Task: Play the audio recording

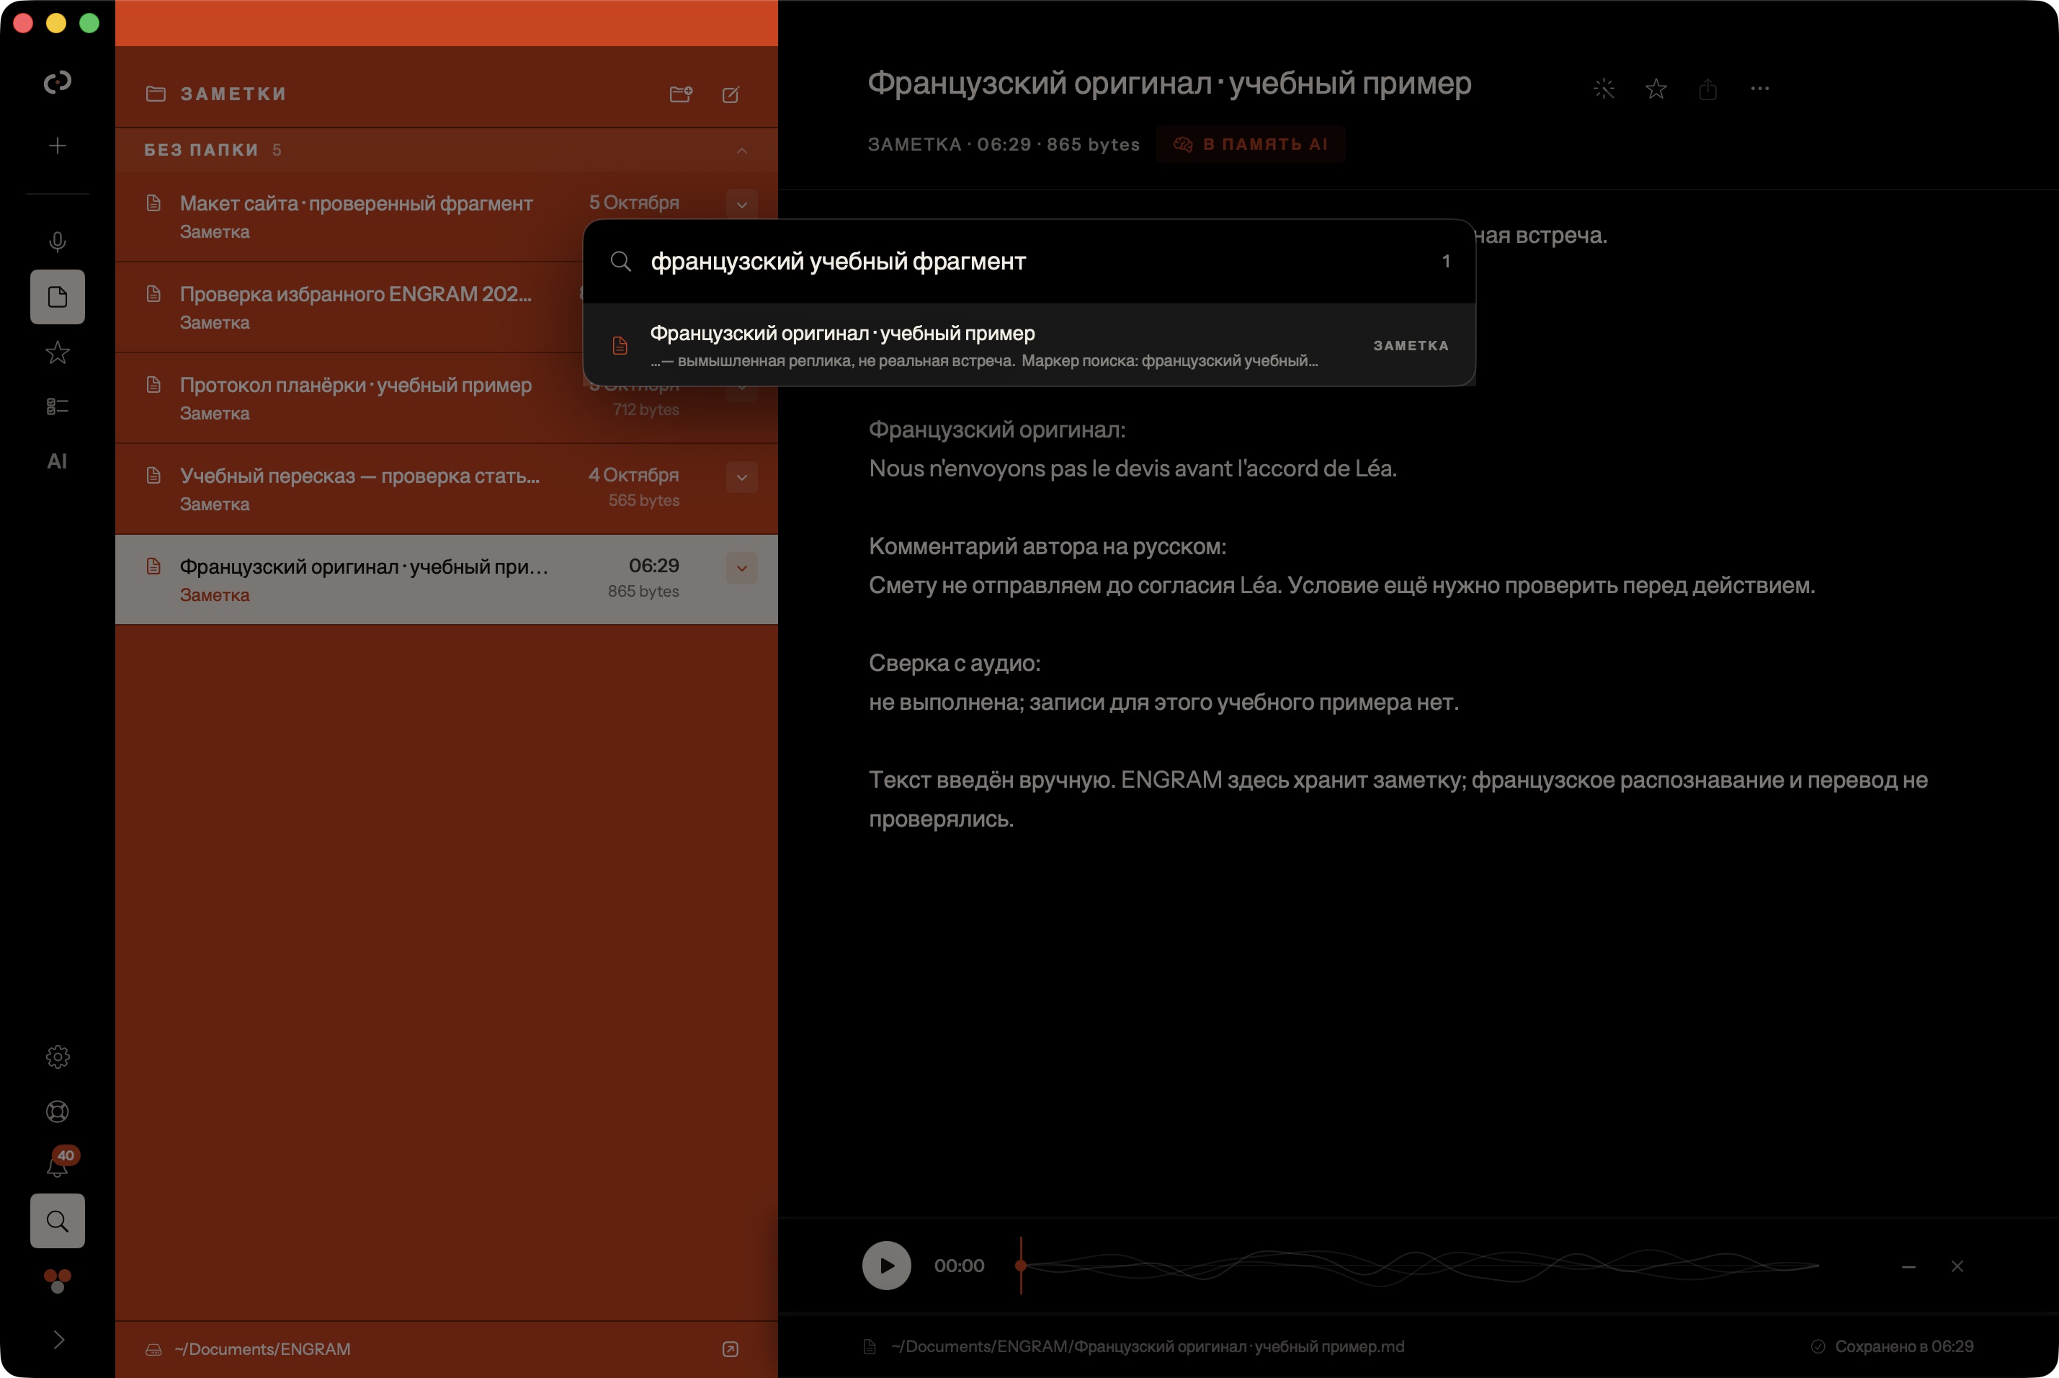Action: (x=886, y=1266)
